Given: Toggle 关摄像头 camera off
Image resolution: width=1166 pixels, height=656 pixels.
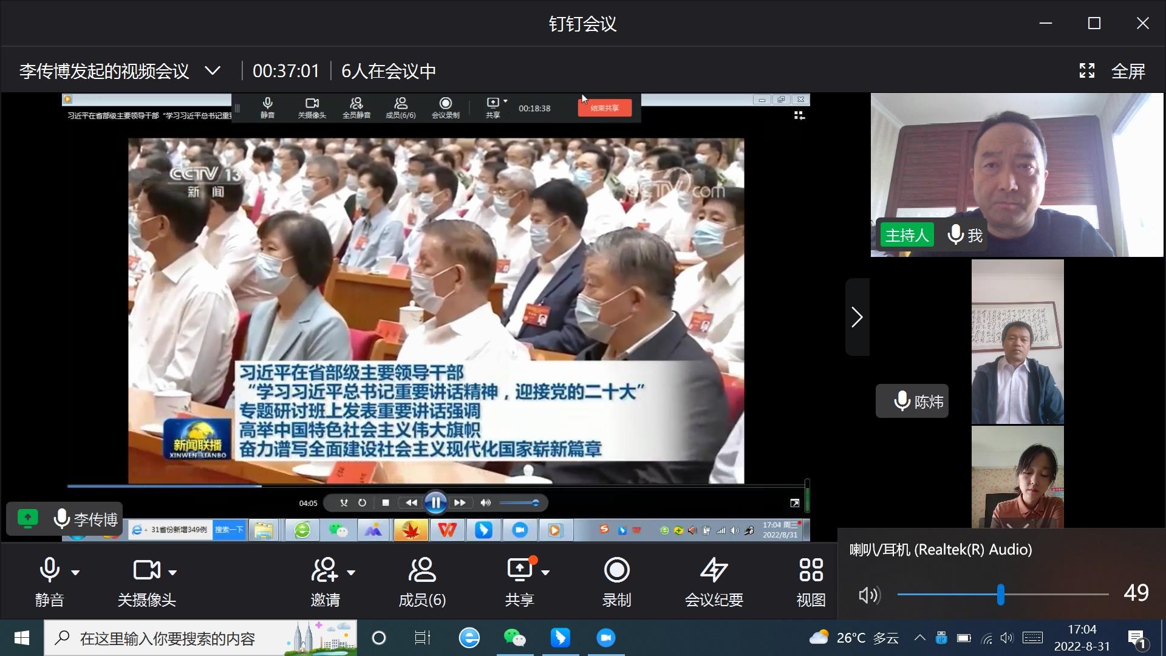Looking at the screenshot, I should tap(146, 571).
